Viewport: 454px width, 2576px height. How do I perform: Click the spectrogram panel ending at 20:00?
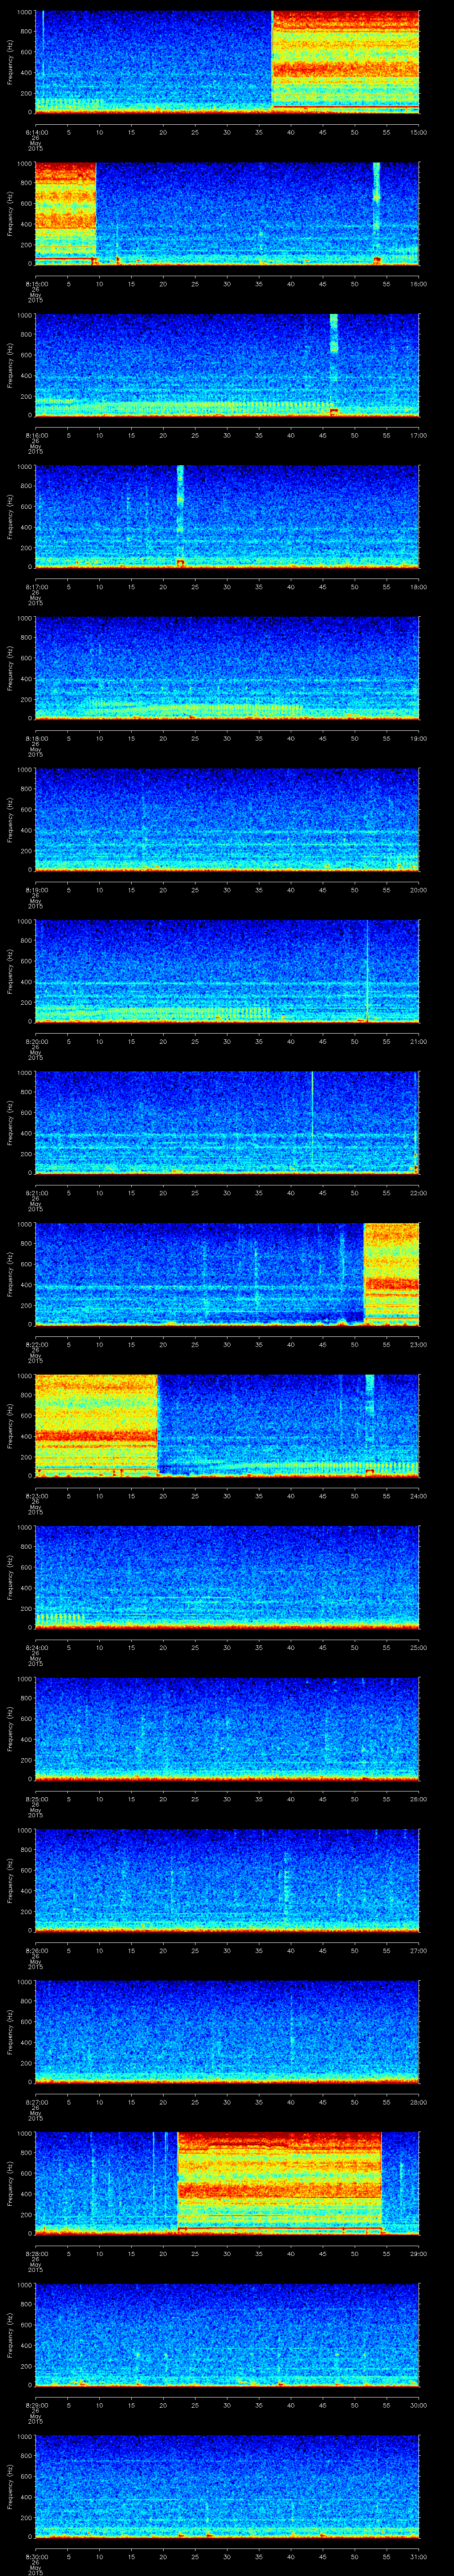tap(227, 820)
